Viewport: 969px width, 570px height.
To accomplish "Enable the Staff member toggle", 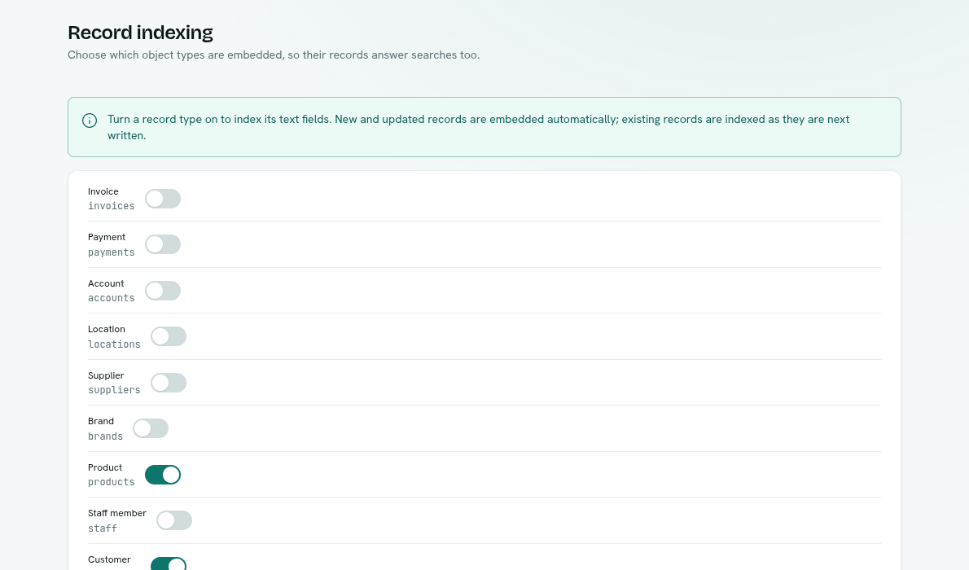I will [174, 520].
